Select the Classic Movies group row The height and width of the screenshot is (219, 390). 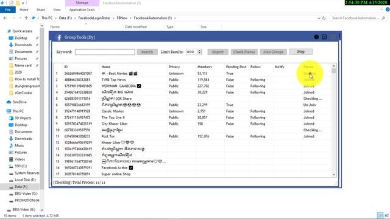tap(193, 111)
